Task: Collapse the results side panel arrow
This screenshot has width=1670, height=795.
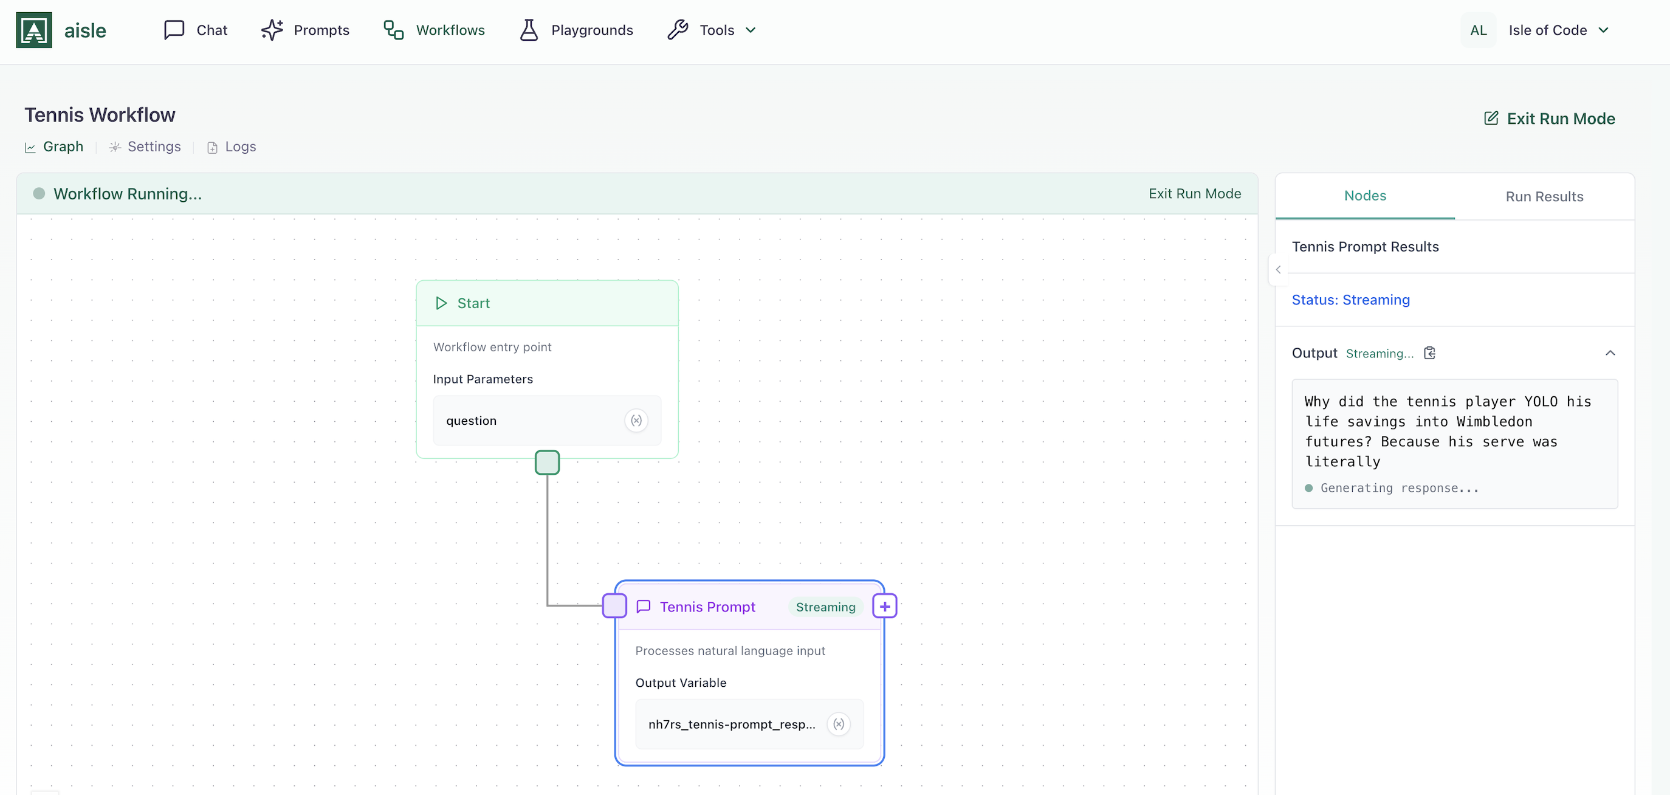Action: coord(1277,269)
